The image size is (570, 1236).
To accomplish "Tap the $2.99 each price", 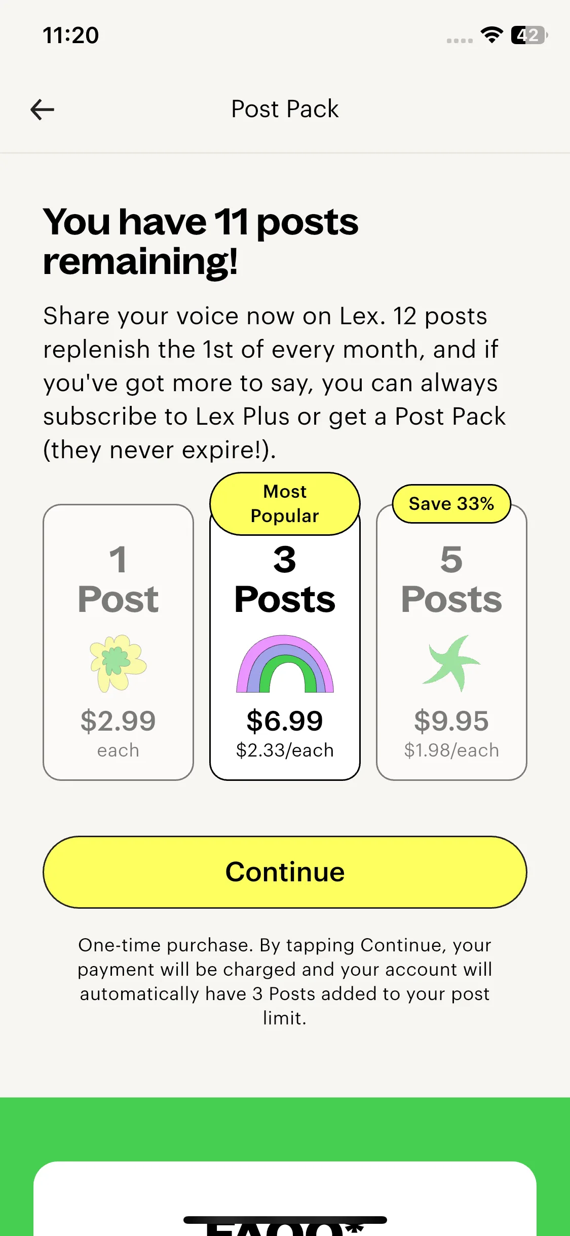I will (x=118, y=731).
